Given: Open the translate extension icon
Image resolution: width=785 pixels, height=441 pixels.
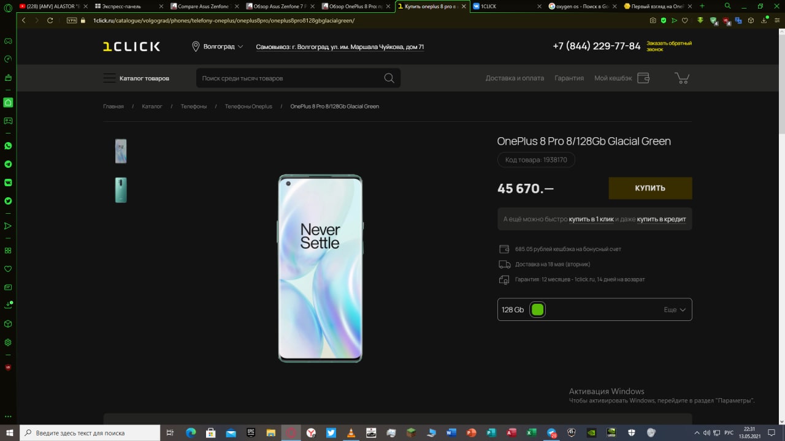Looking at the screenshot, I should [739, 20].
